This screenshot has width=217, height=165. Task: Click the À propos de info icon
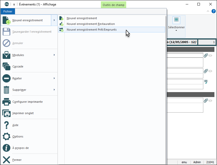pyautogui.click(x=6, y=148)
